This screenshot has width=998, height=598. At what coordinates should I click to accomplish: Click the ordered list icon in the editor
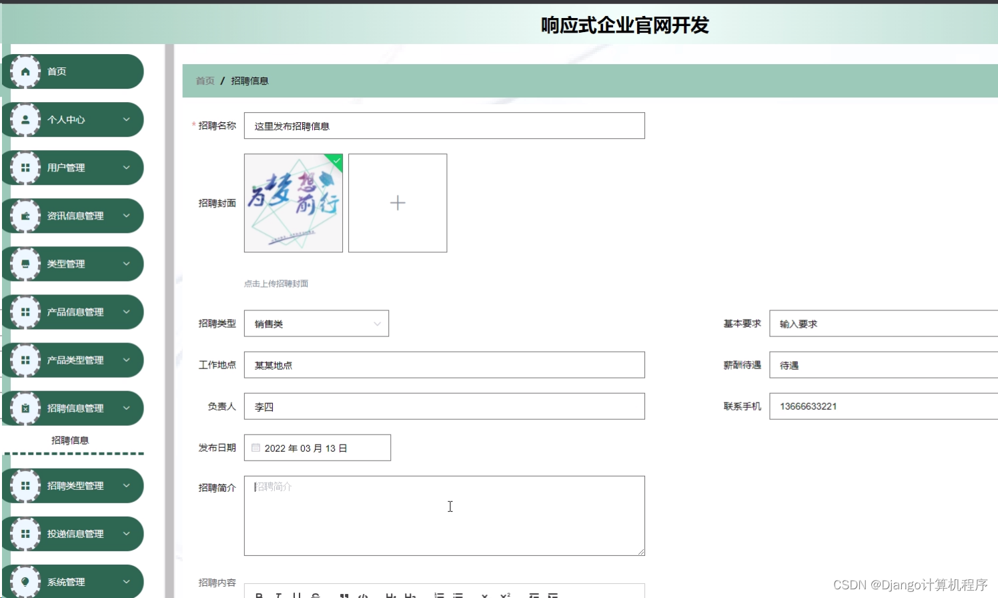[439, 594]
